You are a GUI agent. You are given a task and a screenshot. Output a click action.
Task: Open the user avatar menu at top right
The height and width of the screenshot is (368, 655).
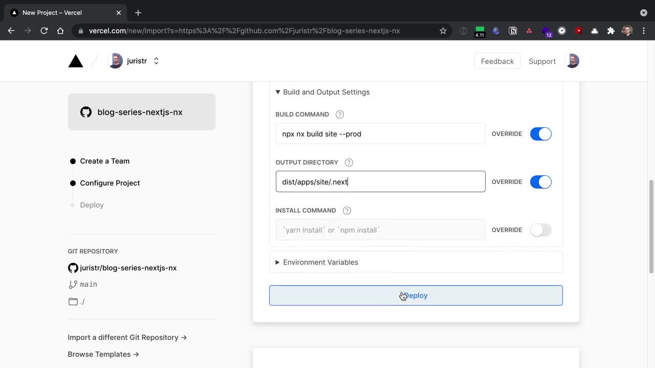(x=572, y=61)
